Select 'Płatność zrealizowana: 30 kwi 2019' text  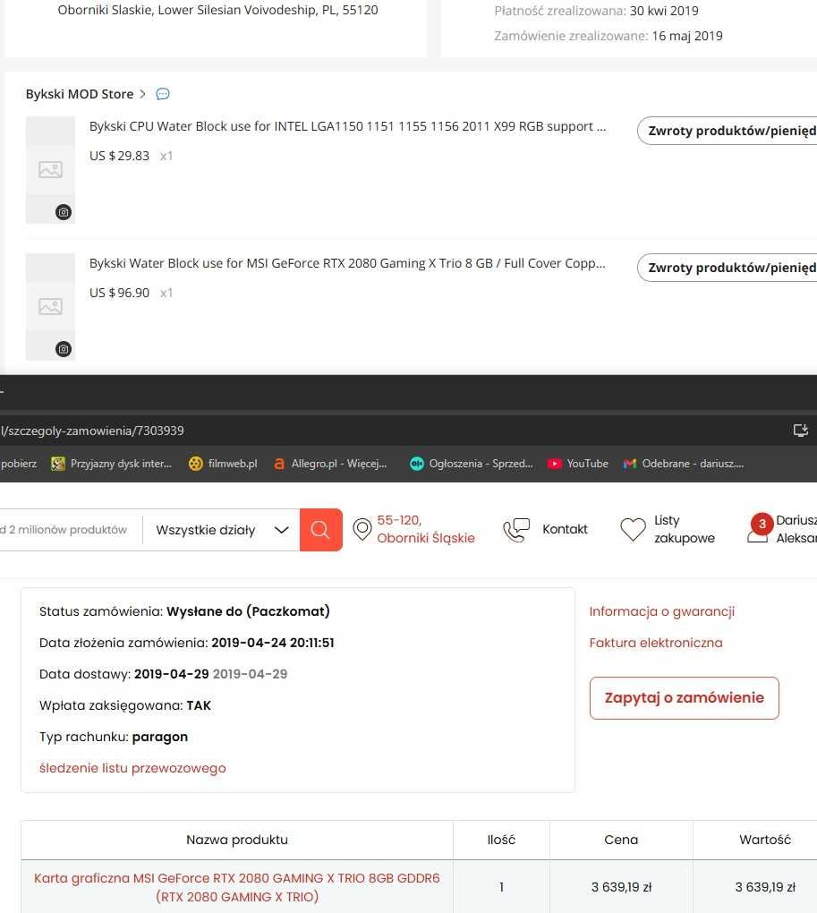click(x=597, y=11)
